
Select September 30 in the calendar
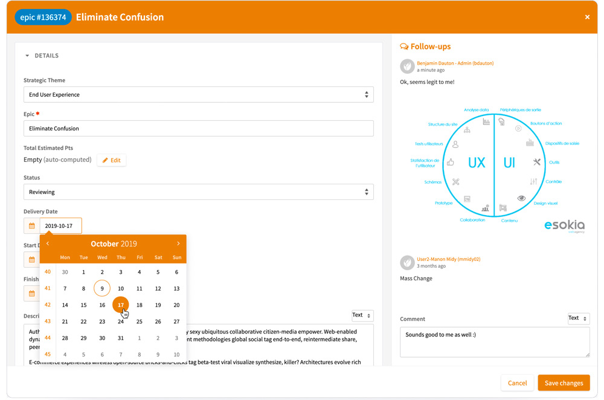pyautogui.click(x=65, y=272)
